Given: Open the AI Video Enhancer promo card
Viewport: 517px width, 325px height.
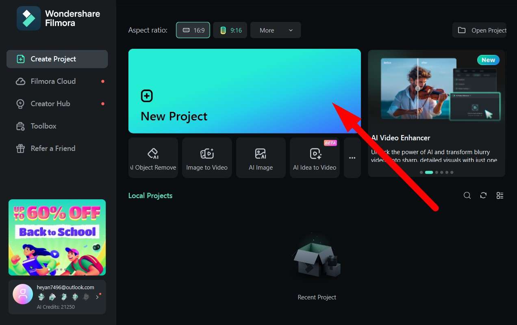Looking at the screenshot, I should [x=437, y=113].
